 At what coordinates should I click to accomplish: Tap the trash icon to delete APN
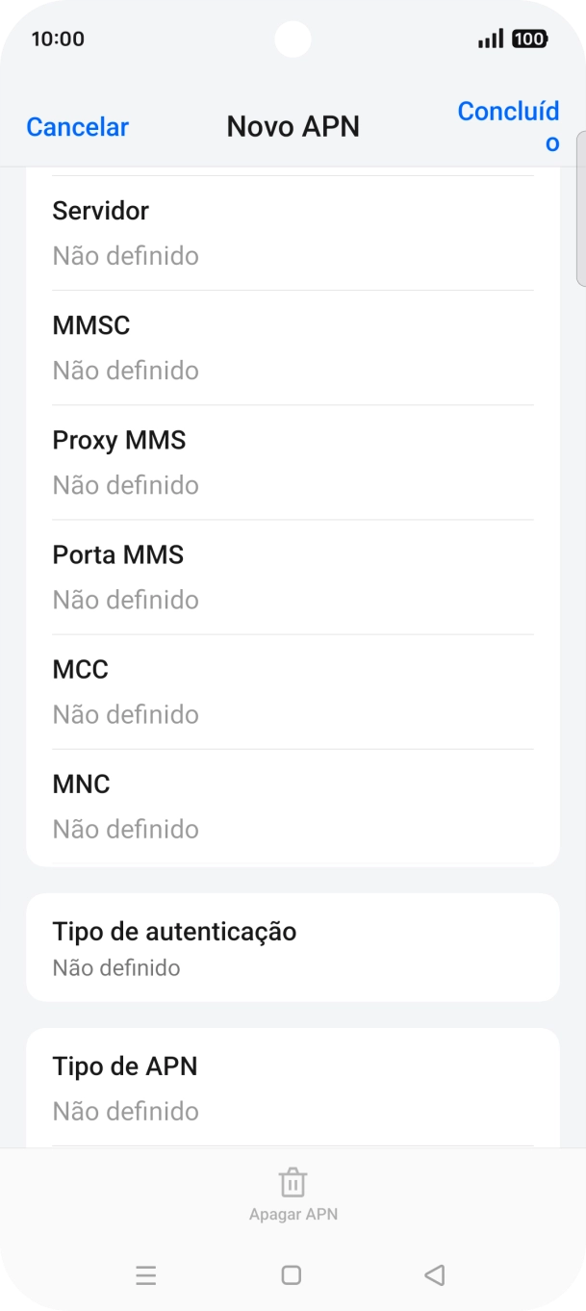(x=293, y=1182)
